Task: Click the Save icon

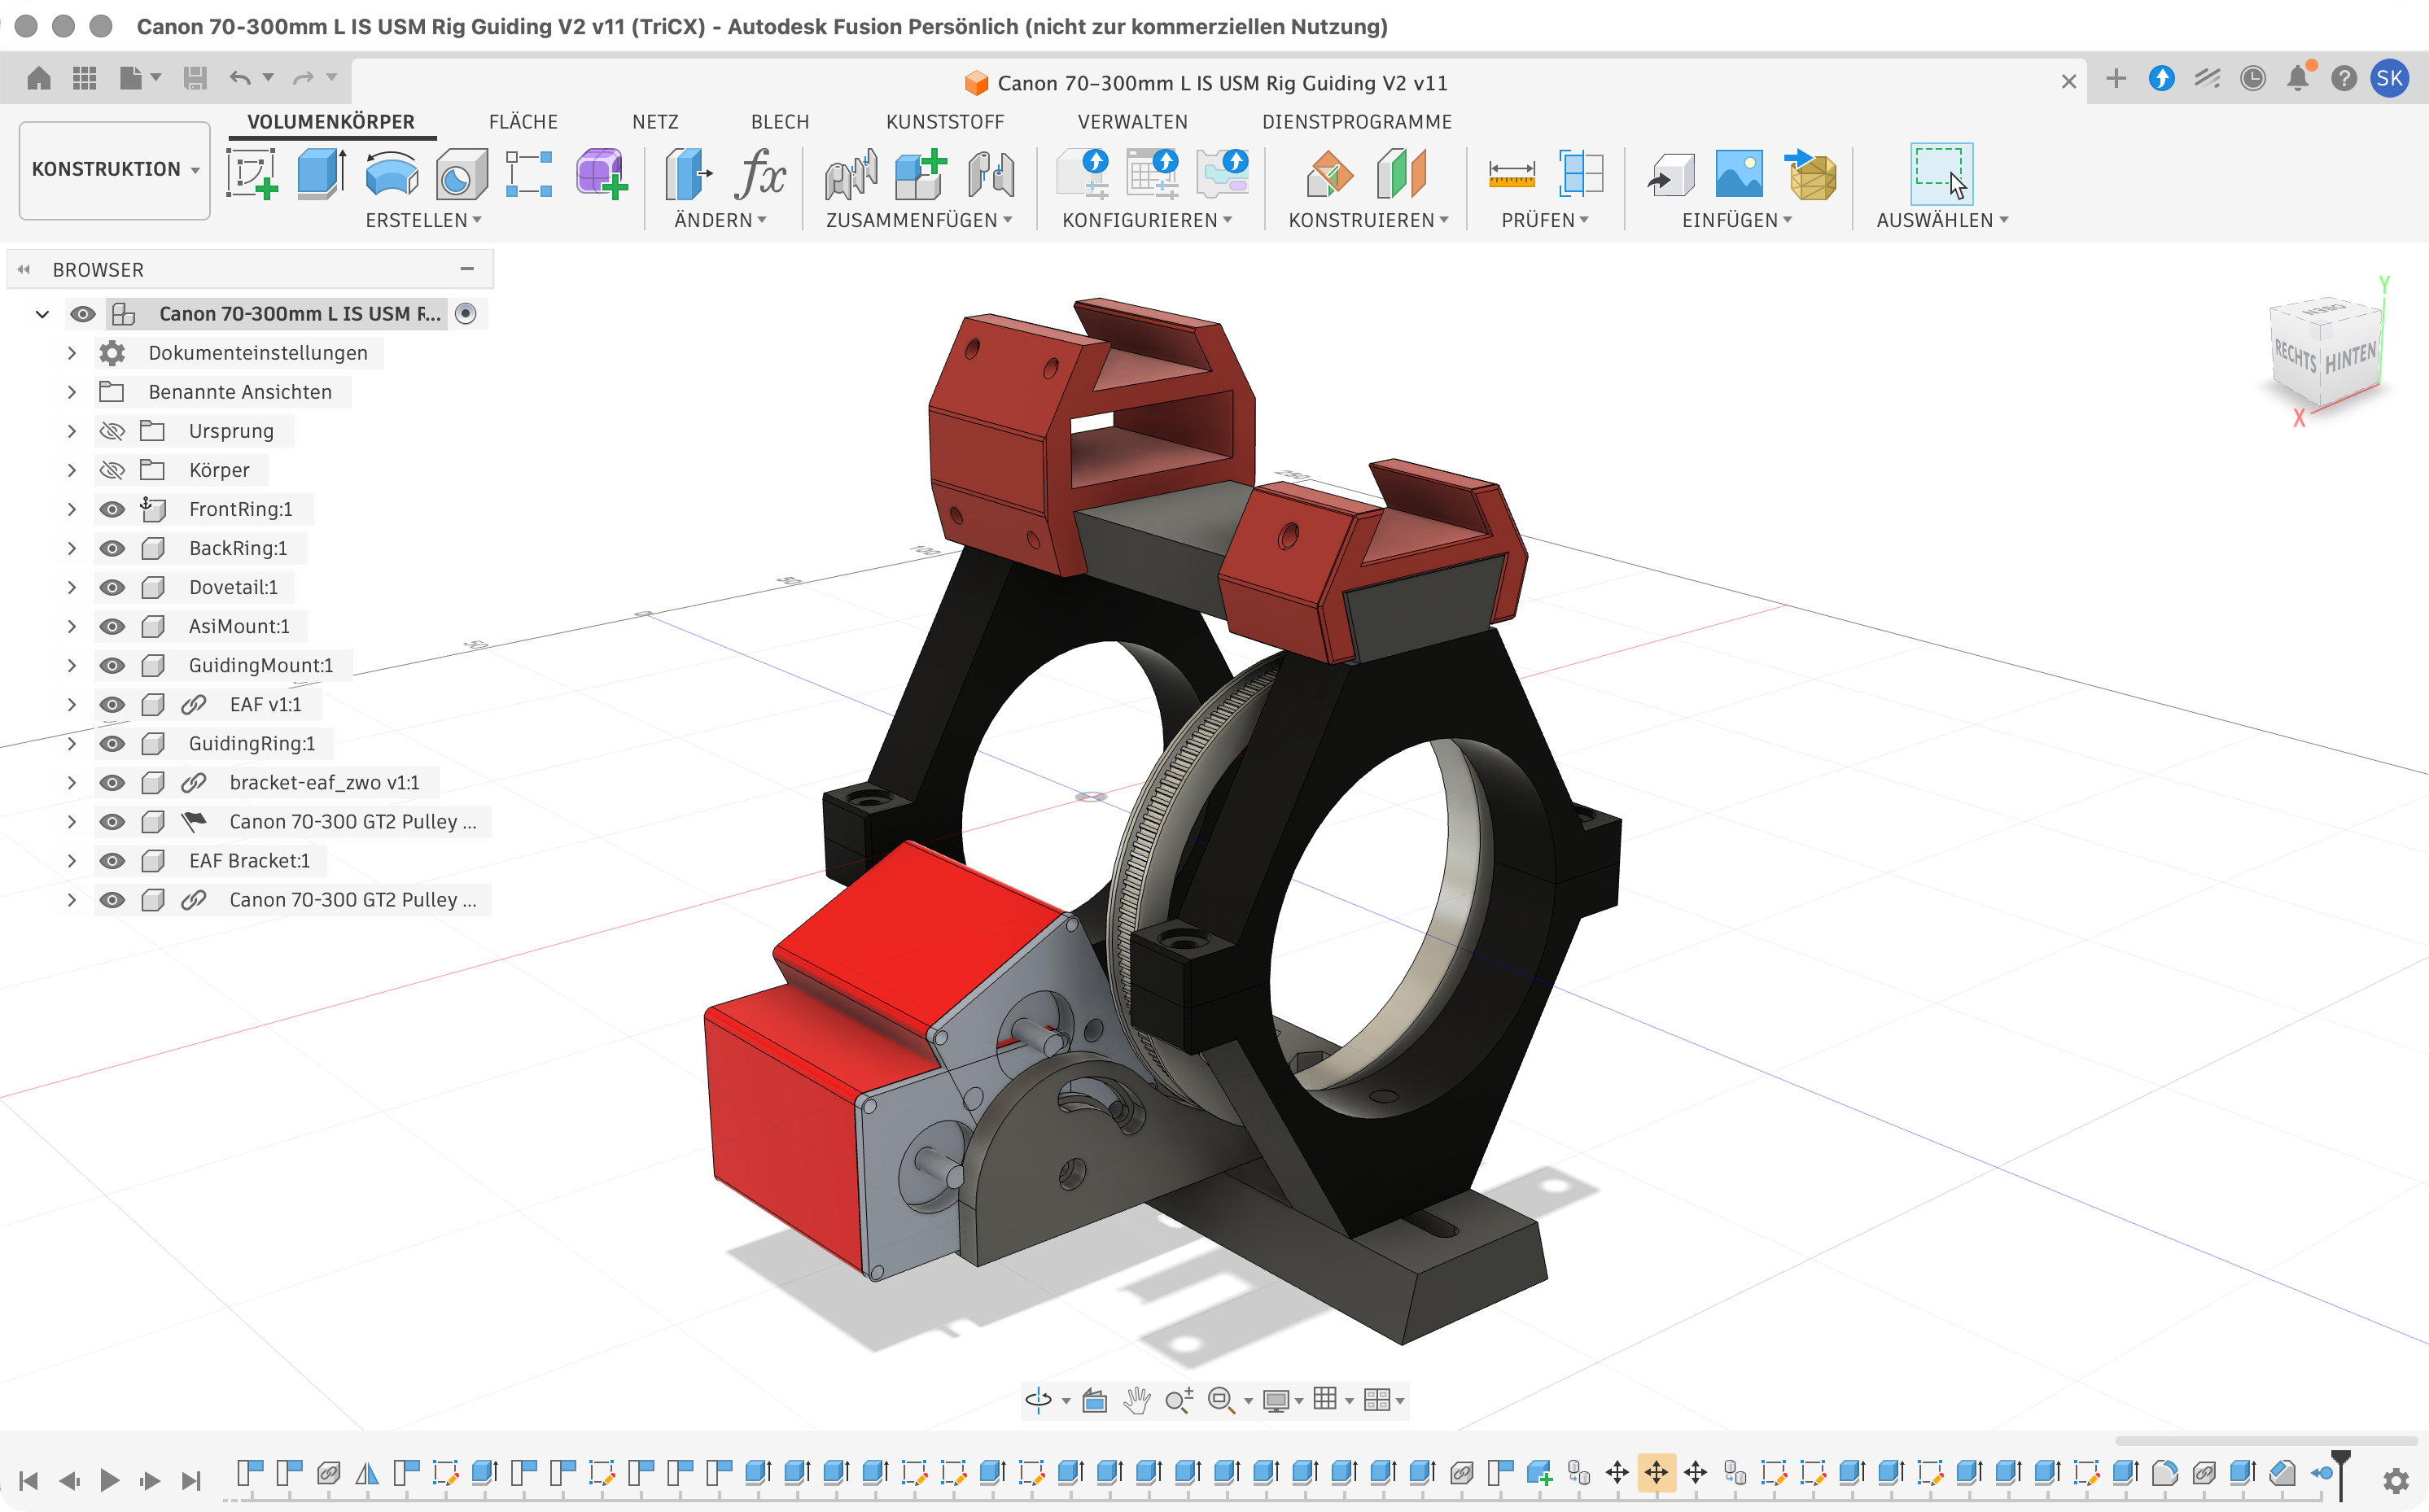Action: pyautogui.click(x=195, y=78)
